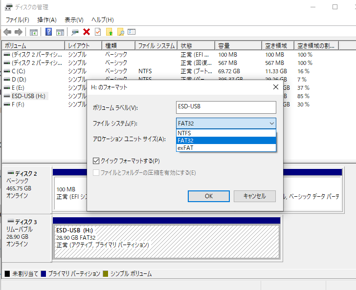The image size is (356, 290).
Task: Sort by the 容量 column header
Action: click(x=239, y=45)
